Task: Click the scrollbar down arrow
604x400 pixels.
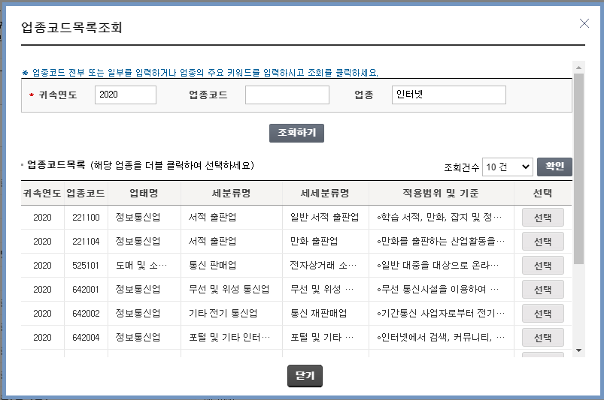Action: tap(578, 350)
